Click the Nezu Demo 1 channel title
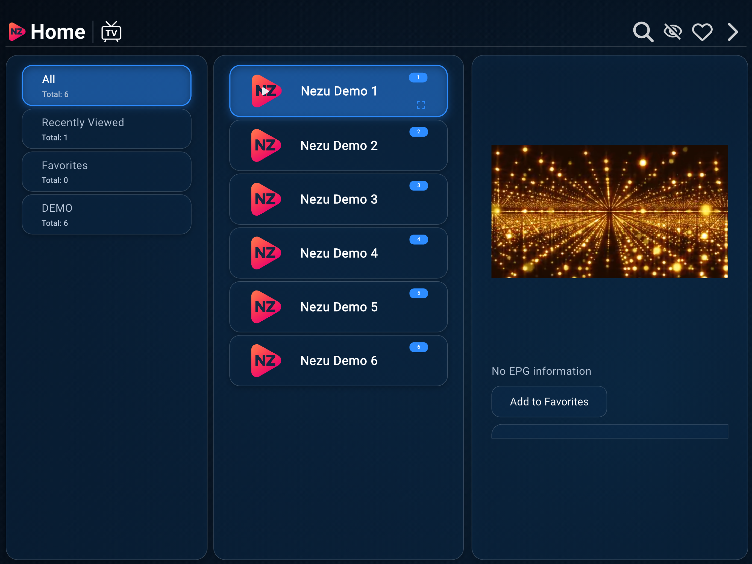The width and height of the screenshot is (752, 564). click(x=339, y=91)
